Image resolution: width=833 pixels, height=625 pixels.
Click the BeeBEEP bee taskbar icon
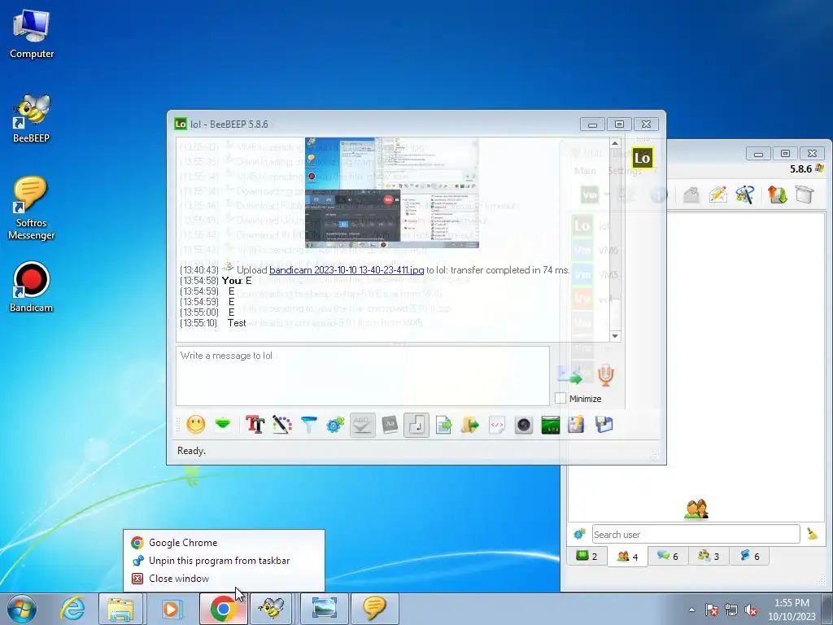(272, 609)
